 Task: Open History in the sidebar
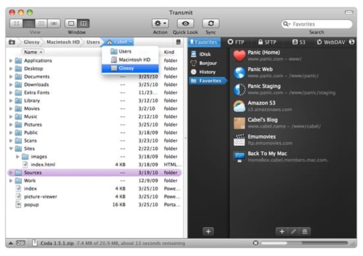pos(203,72)
